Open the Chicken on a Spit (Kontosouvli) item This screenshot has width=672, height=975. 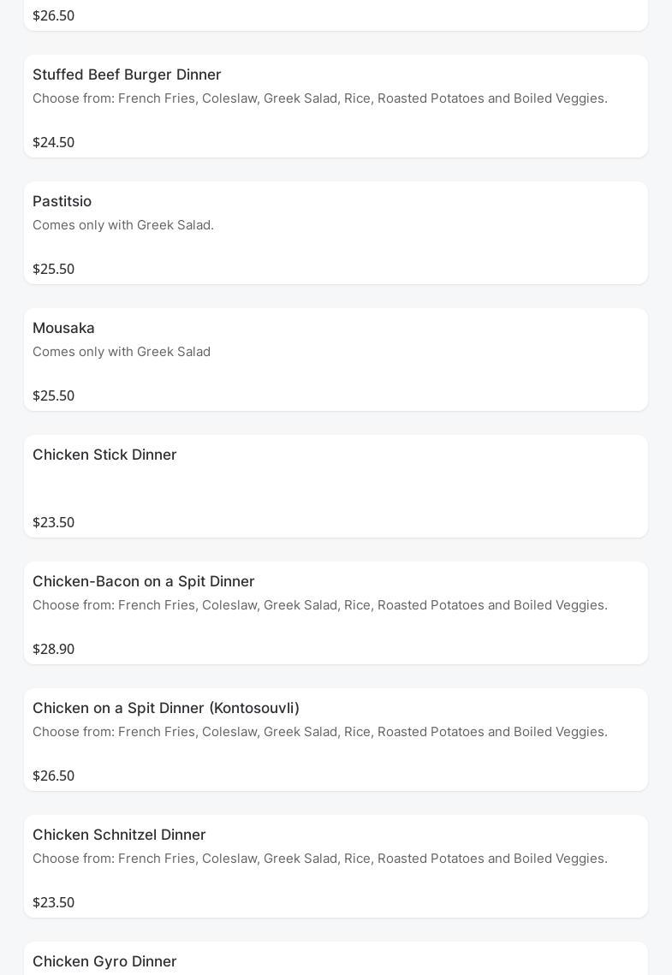[x=166, y=708]
